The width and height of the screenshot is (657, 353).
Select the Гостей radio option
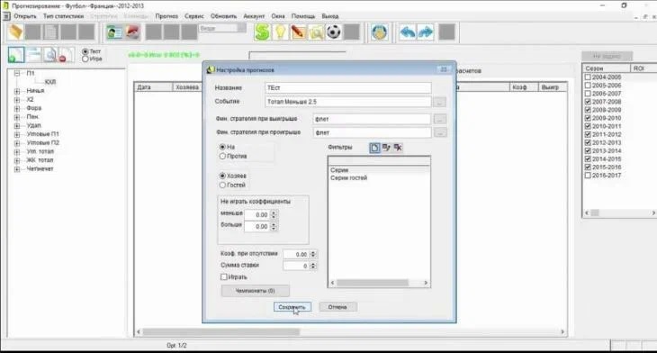(x=222, y=185)
